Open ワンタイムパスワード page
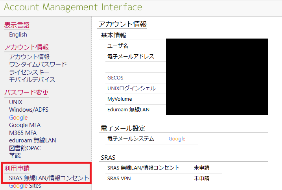Viewport: 282px width, 190px height. tap(38, 65)
